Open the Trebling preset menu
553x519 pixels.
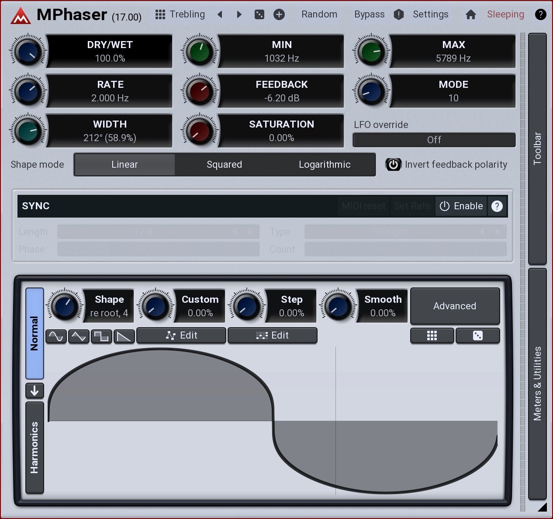(x=180, y=14)
